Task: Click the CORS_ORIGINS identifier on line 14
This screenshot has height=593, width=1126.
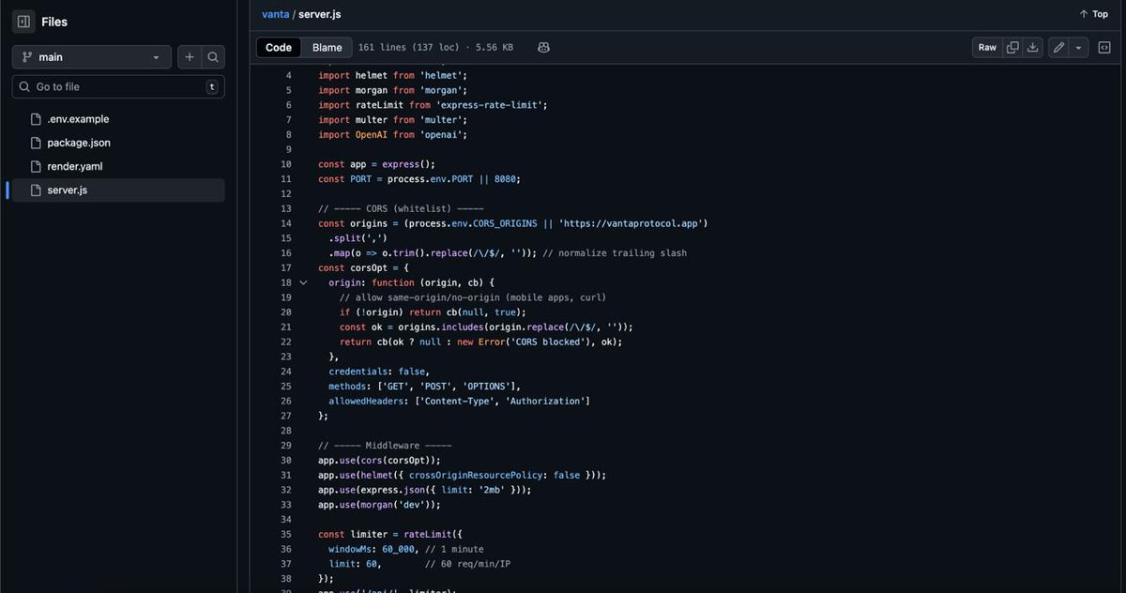Action: (505, 223)
